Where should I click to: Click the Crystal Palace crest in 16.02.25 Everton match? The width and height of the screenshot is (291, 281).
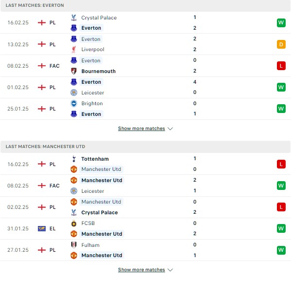[74, 18]
